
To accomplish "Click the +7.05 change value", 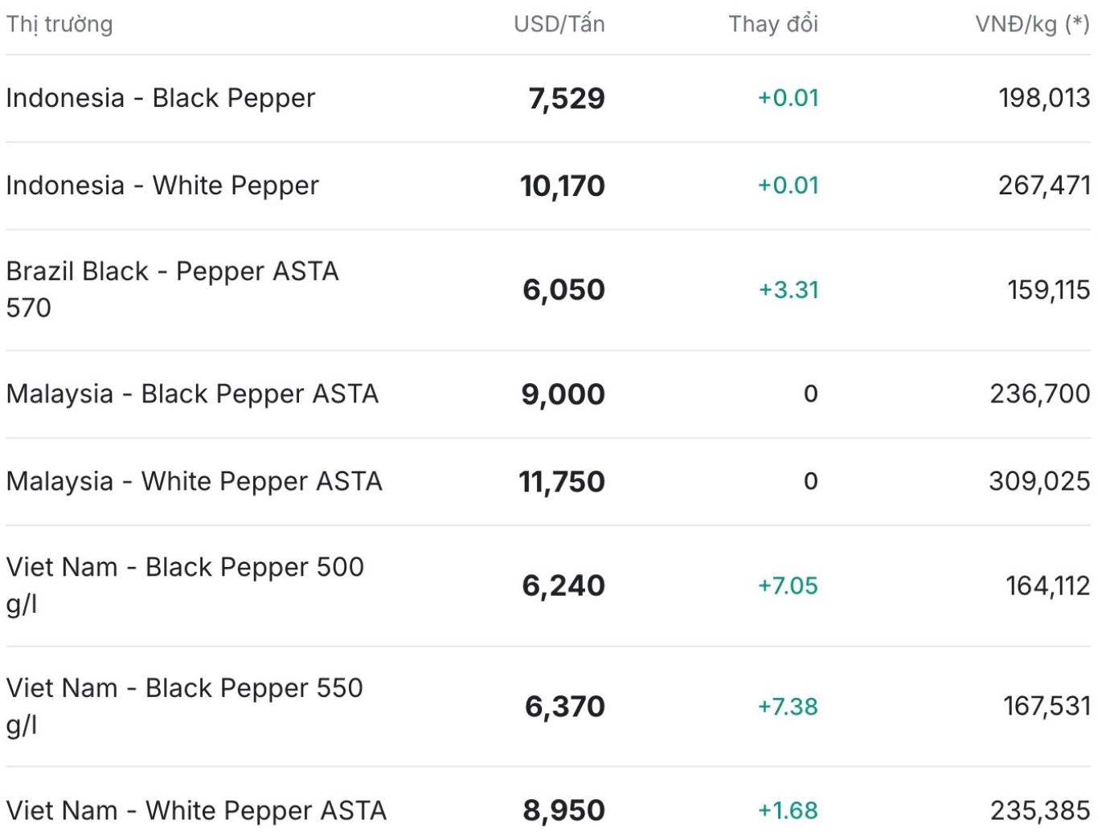I will coord(787,585).
